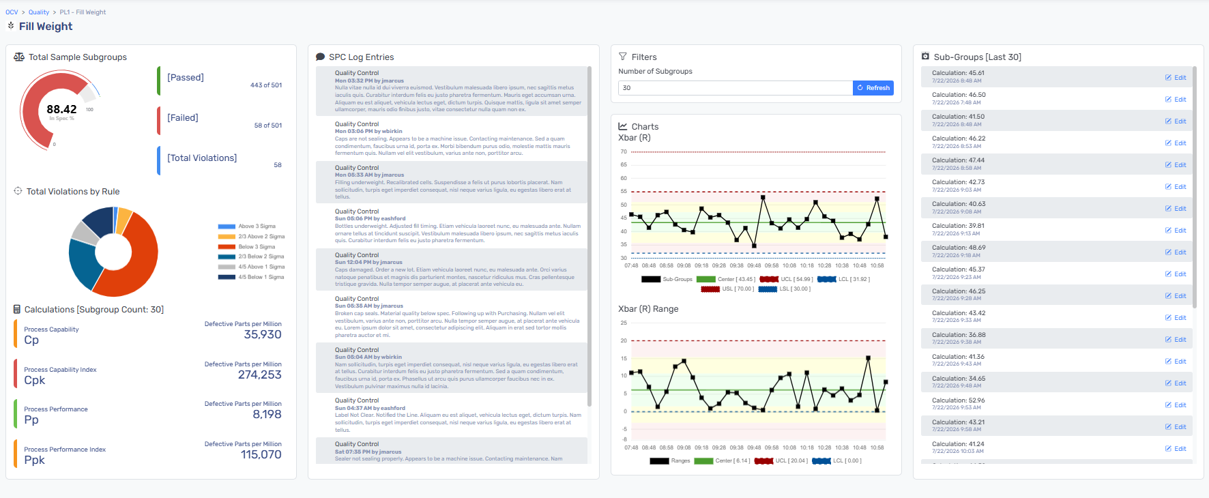1209x498 pixels.
Task: Open the OCV breadcrumb link
Action: (x=12, y=12)
